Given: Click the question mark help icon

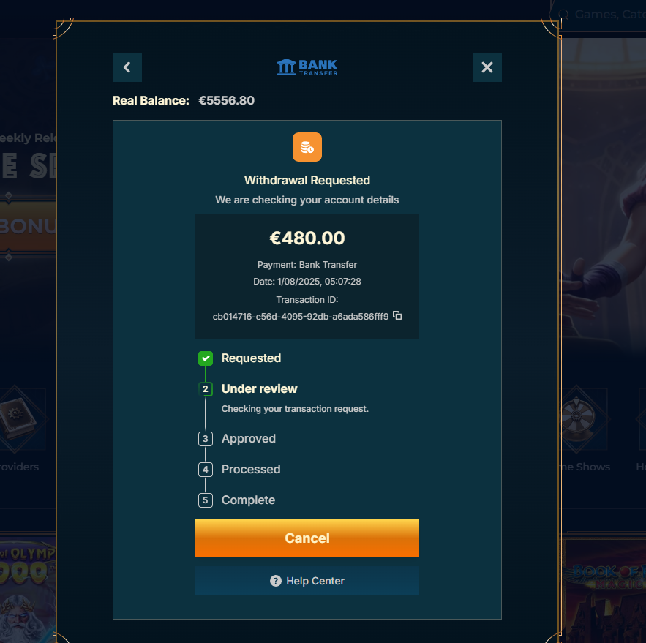Looking at the screenshot, I should 276,581.
